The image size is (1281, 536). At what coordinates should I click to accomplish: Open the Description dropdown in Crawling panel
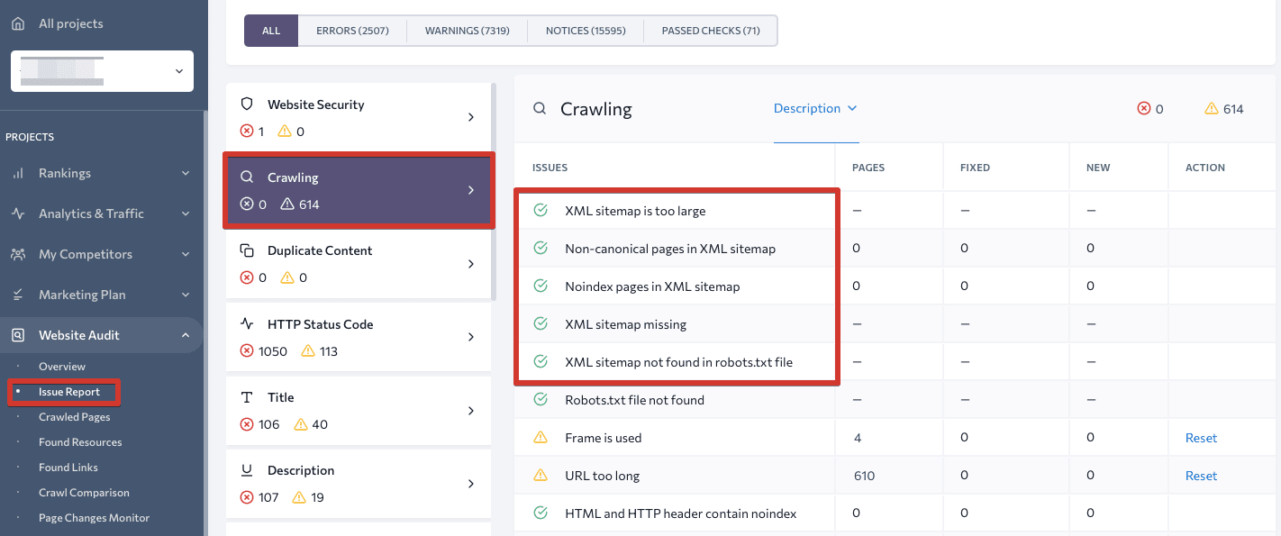tap(815, 108)
